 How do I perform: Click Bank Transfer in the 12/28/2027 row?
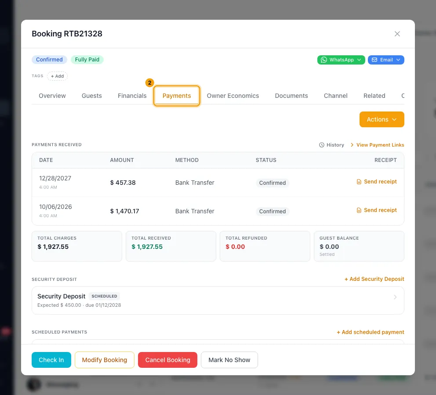point(195,183)
